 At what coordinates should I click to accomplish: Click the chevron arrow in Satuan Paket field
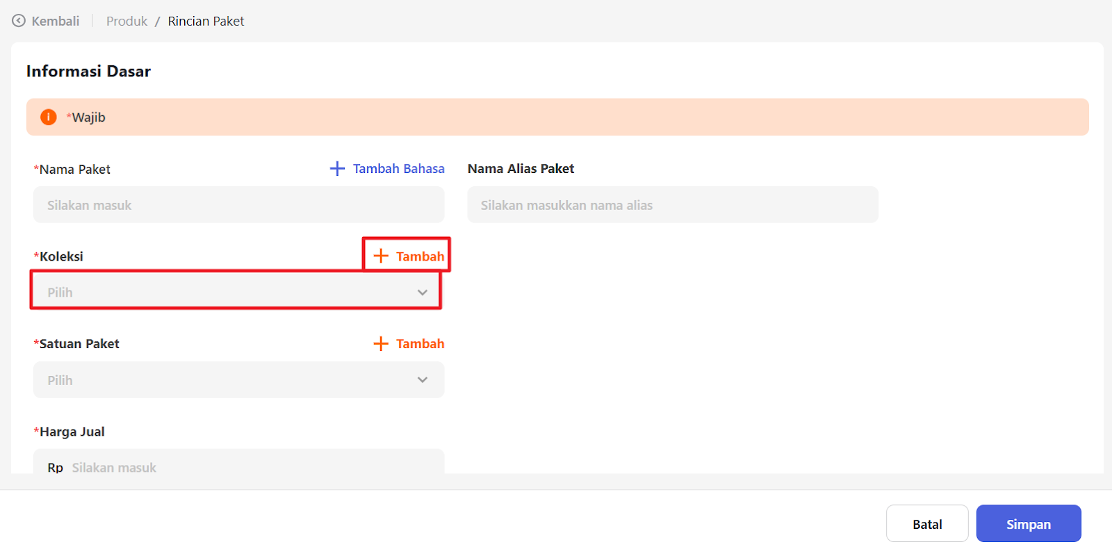(422, 380)
